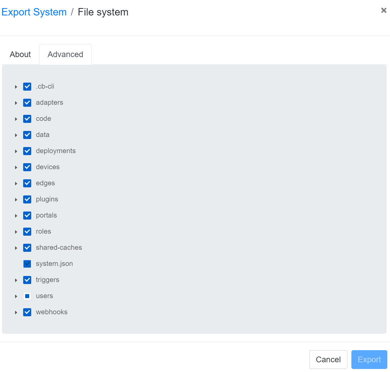Open the Export System breadcrumb link
This screenshot has height=372, width=390.
pyautogui.click(x=34, y=12)
